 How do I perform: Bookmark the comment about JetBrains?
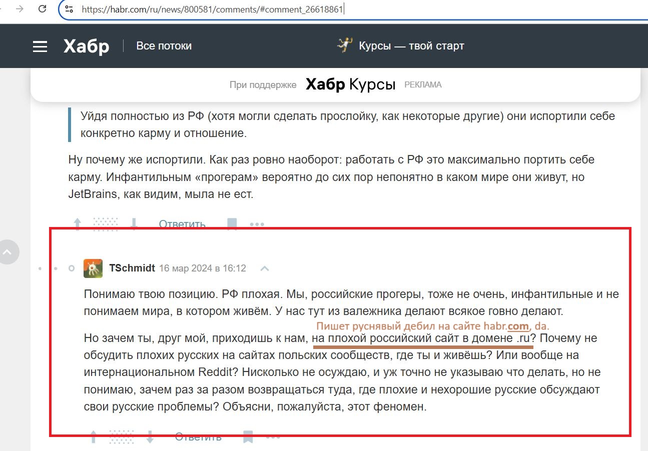pyautogui.click(x=232, y=223)
